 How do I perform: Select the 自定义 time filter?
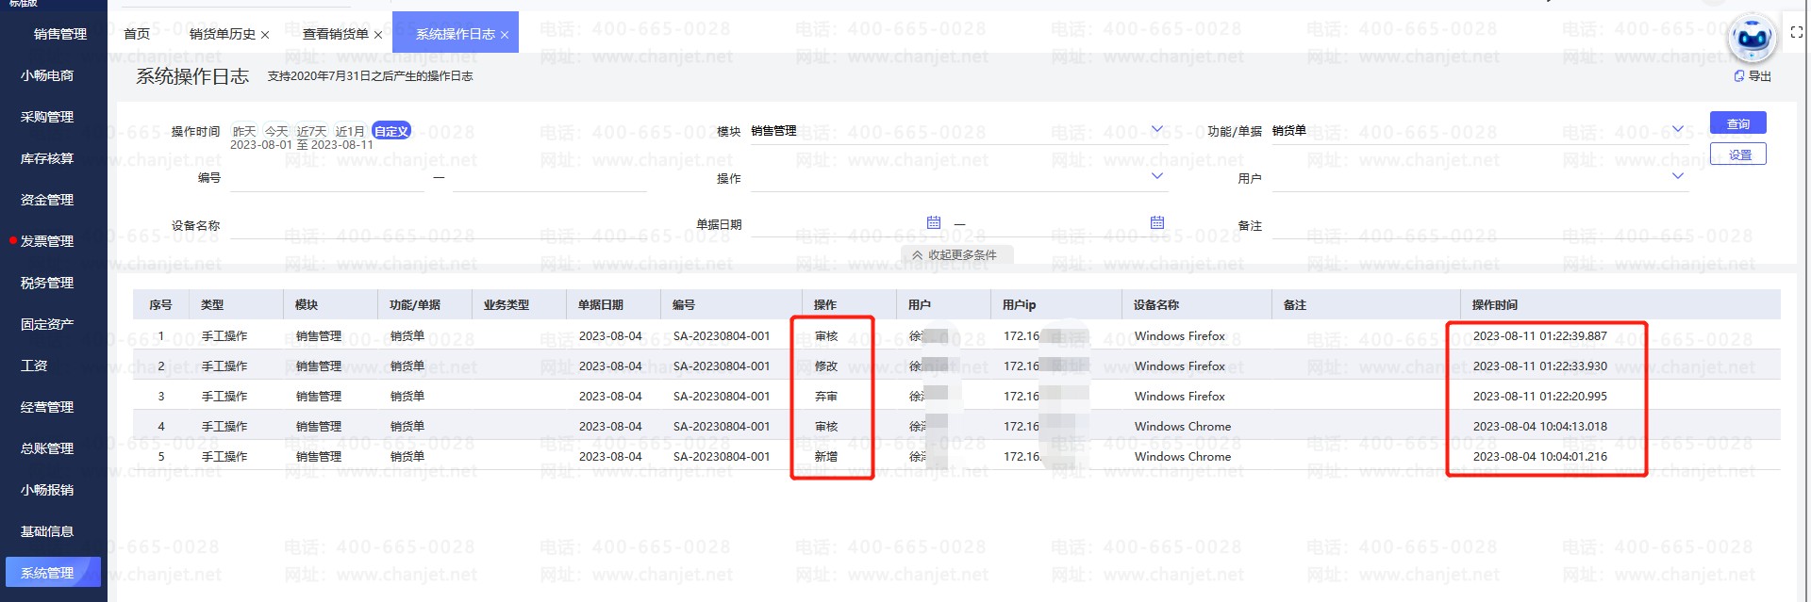pos(390,131)
